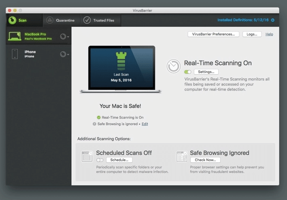Click the Schedule... button
This screenshot has height=200, width=287.
click(119, 160)
